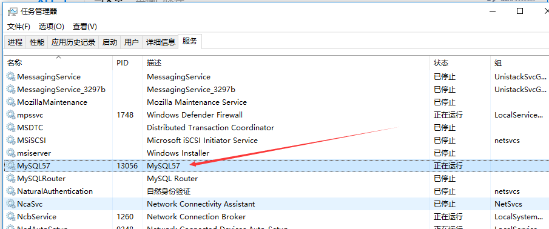Viewport: 549px width, 229px height.
Task: Click PID 1260 cell
Action: pos(125,217)
